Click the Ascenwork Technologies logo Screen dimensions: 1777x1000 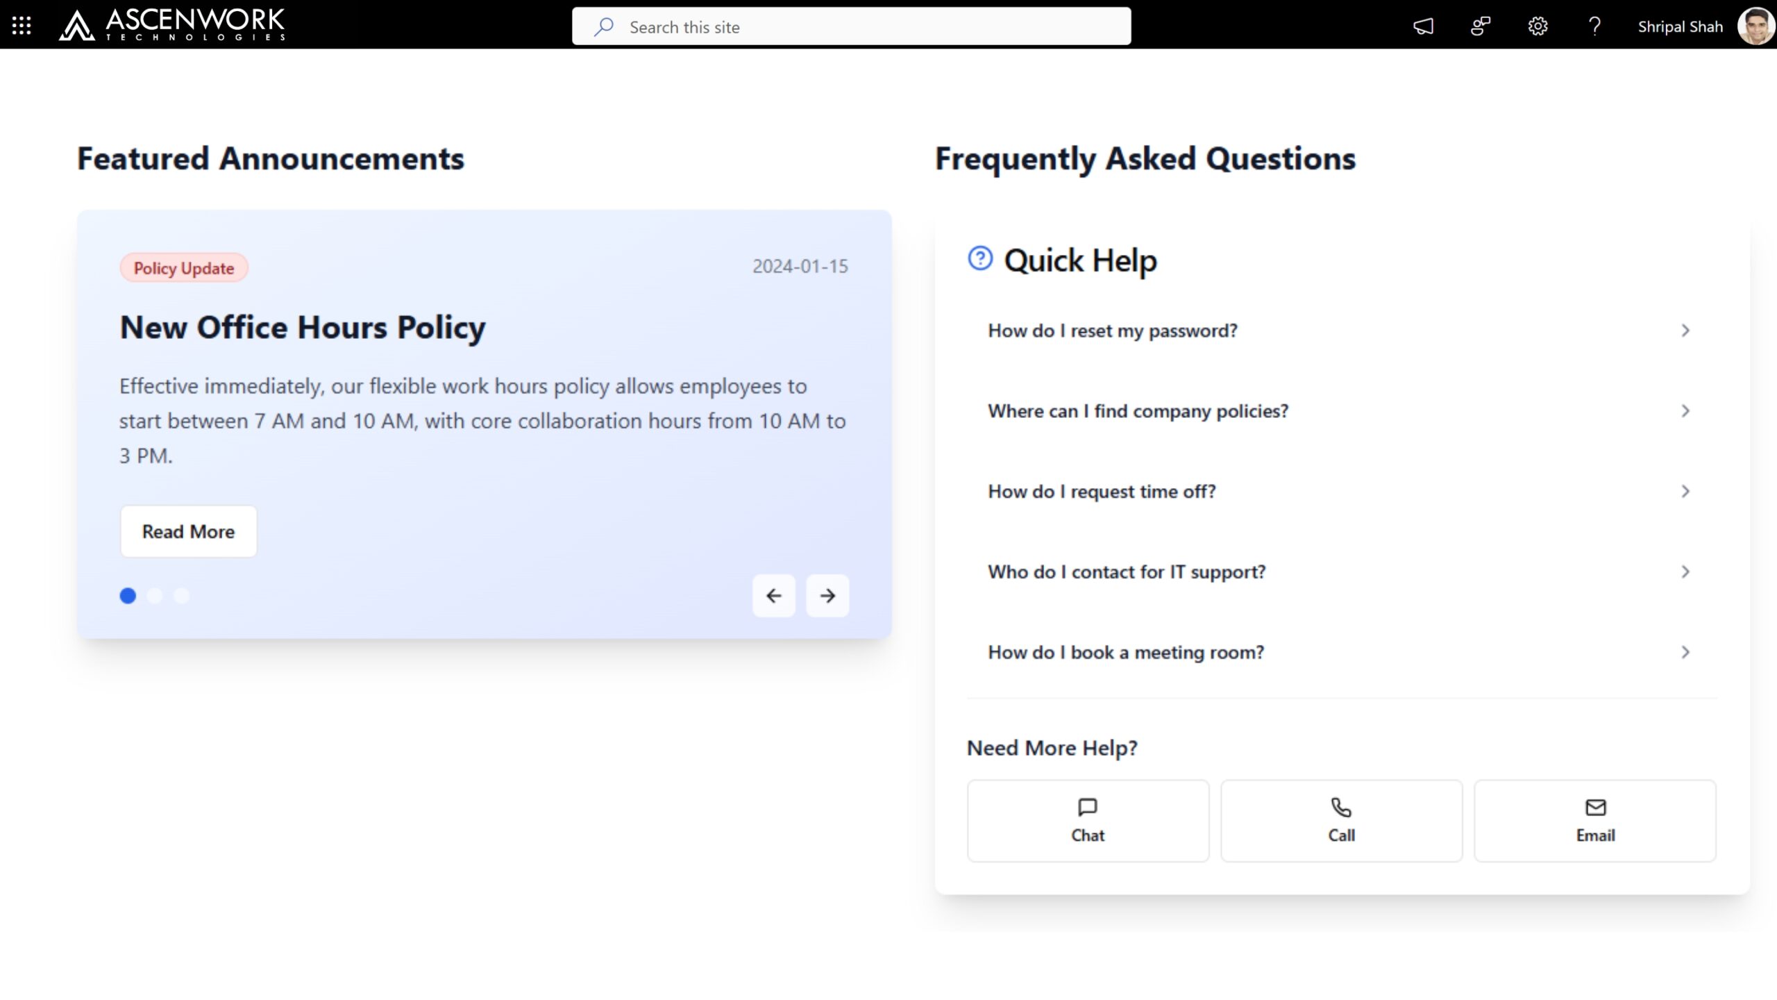point(172,25)
